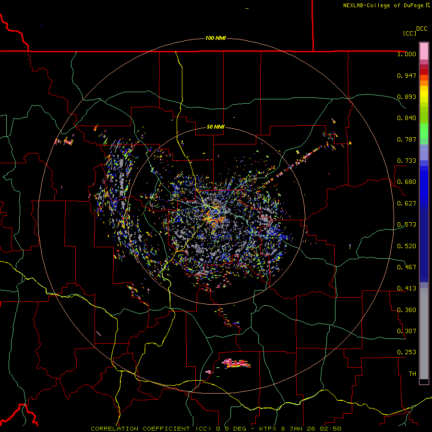Click the 50 NMI range ring label
This screenshot has width=432, height=432.
pos(216,127)
